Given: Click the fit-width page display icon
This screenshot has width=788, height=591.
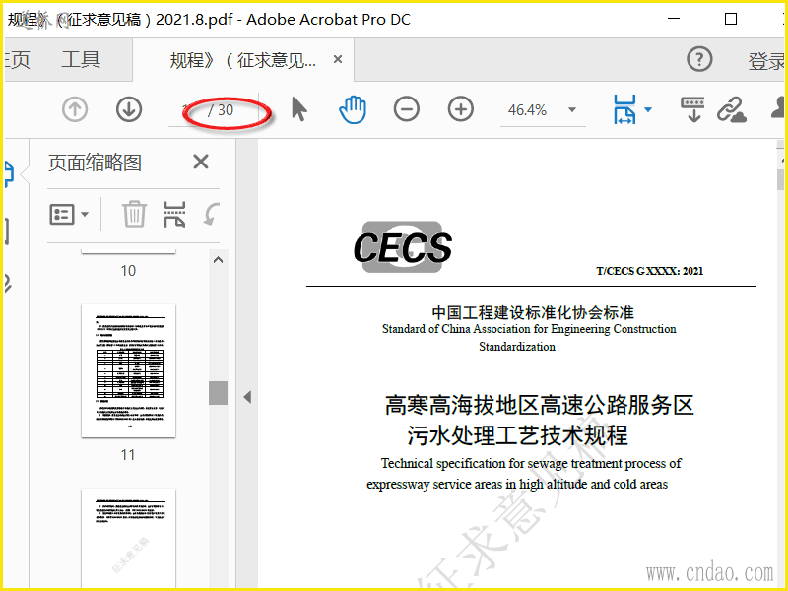Looking at the screenshot, I should tap(624, 109).
